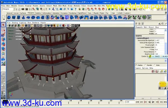Image resolution: width=168 pixels, height=108 pixels.
Task: Create a polygon cone from shelf
Action: pyautogui.click(x=23, y=17)
